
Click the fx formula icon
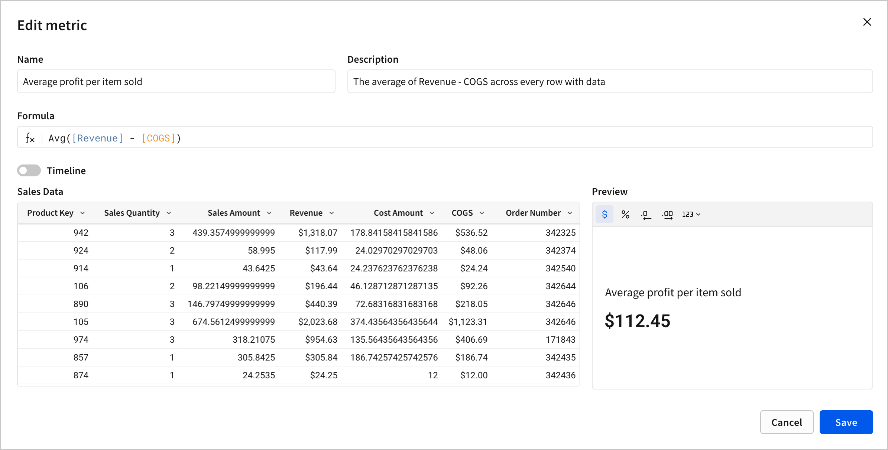pyautogui.click(x=30, y=138)
